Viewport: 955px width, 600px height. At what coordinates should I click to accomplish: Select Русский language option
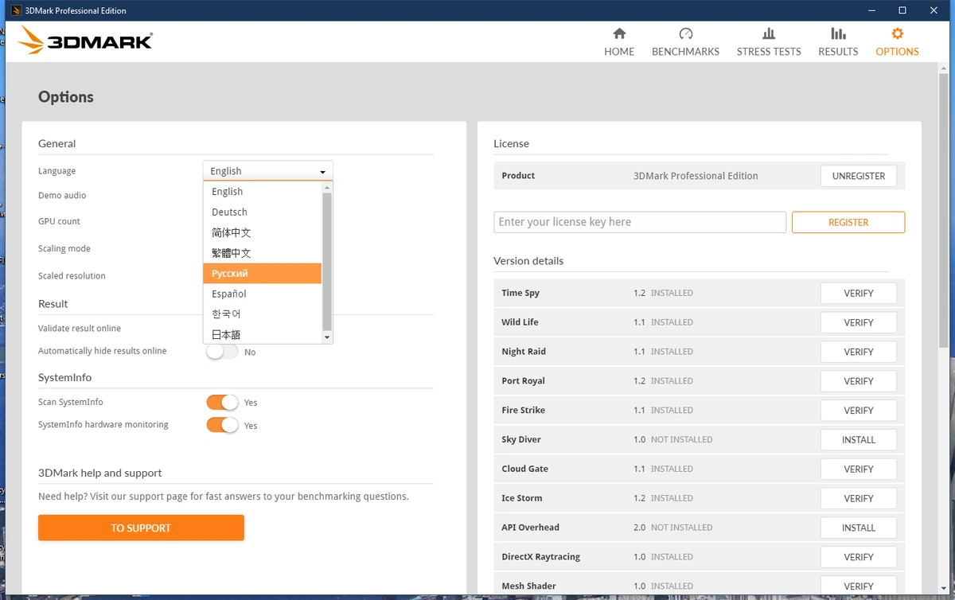tap(262, 274)
